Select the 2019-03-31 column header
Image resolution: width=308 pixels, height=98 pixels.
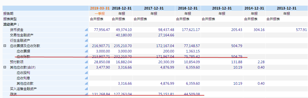(x=100, y=8)
